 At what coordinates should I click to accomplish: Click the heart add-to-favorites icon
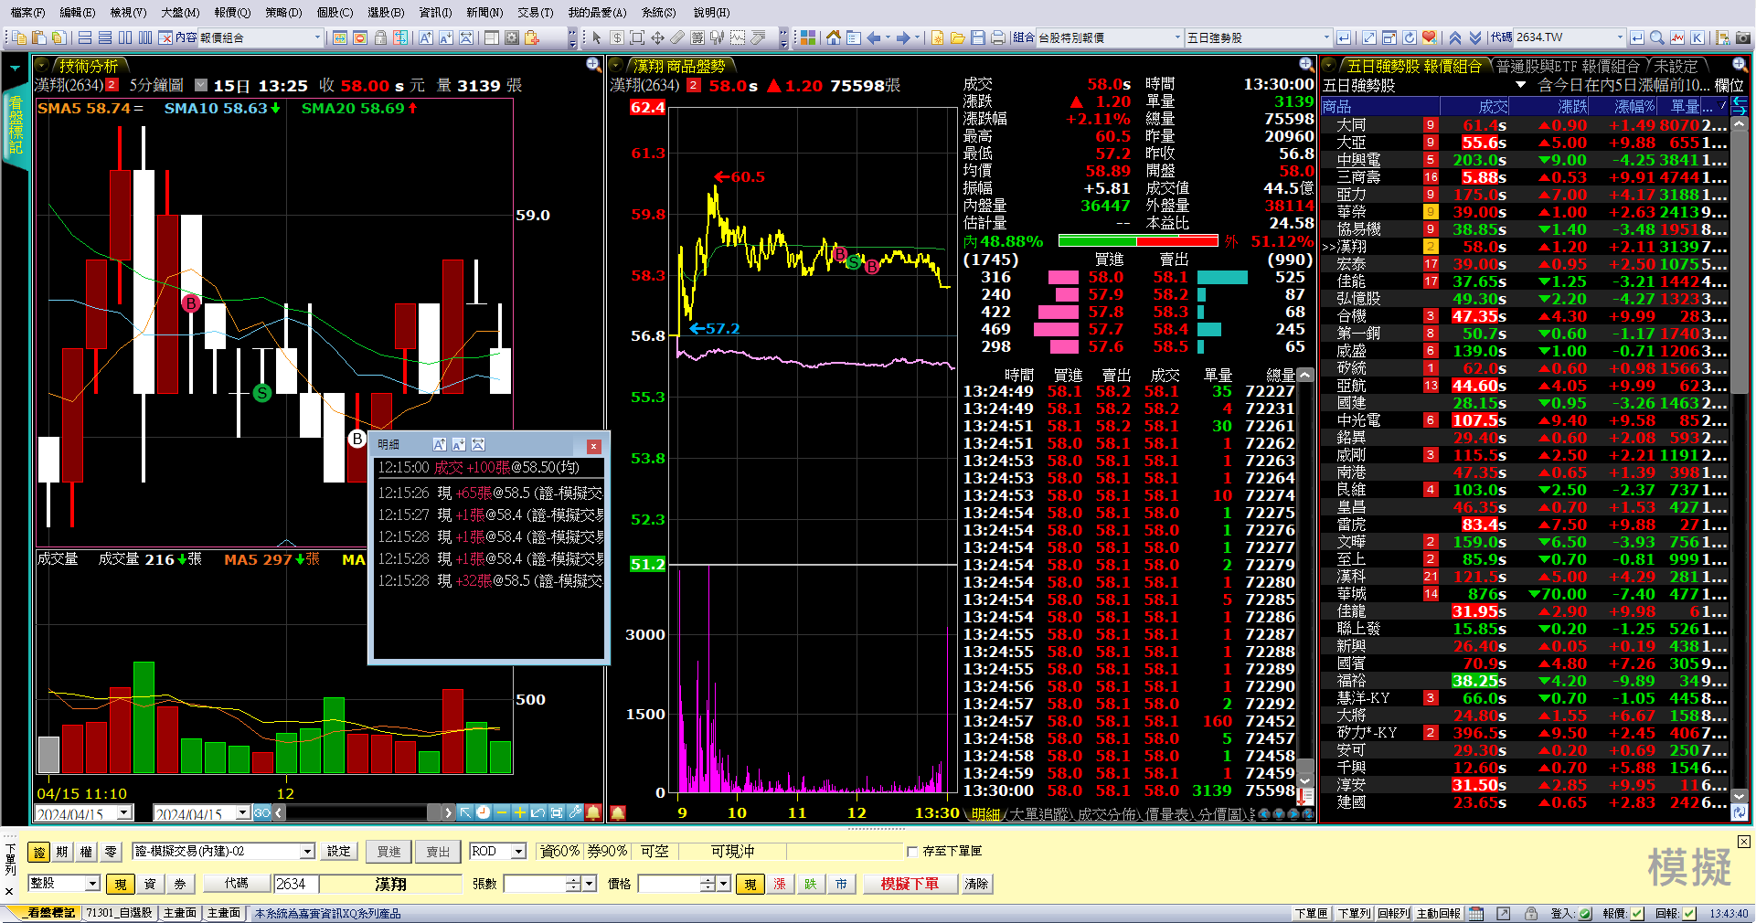pos(1430,37)
